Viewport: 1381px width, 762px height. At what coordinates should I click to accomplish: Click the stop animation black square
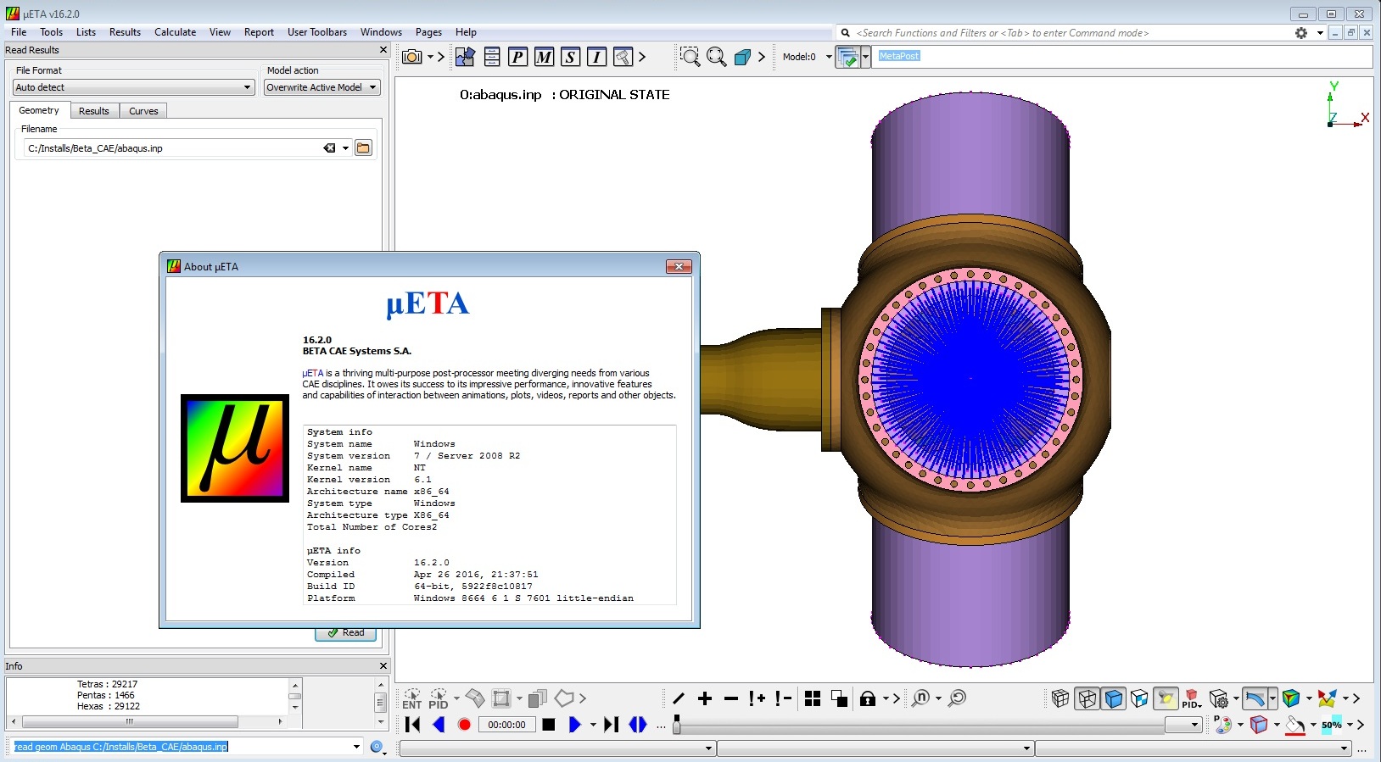tap(549, 725)
